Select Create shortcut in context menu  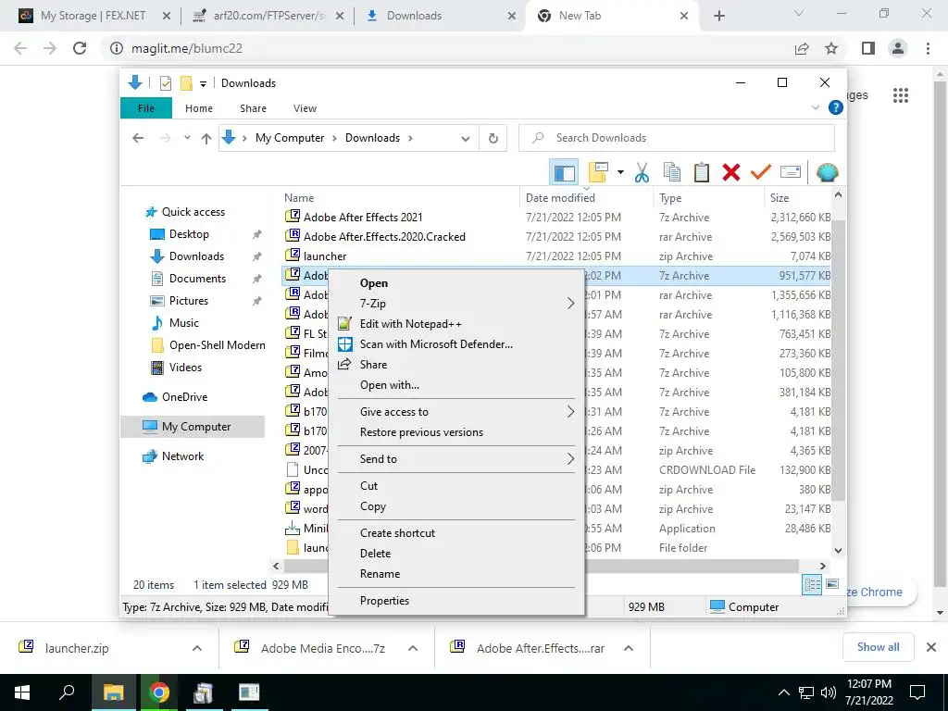pyautogui.click(x=457, y=533)
